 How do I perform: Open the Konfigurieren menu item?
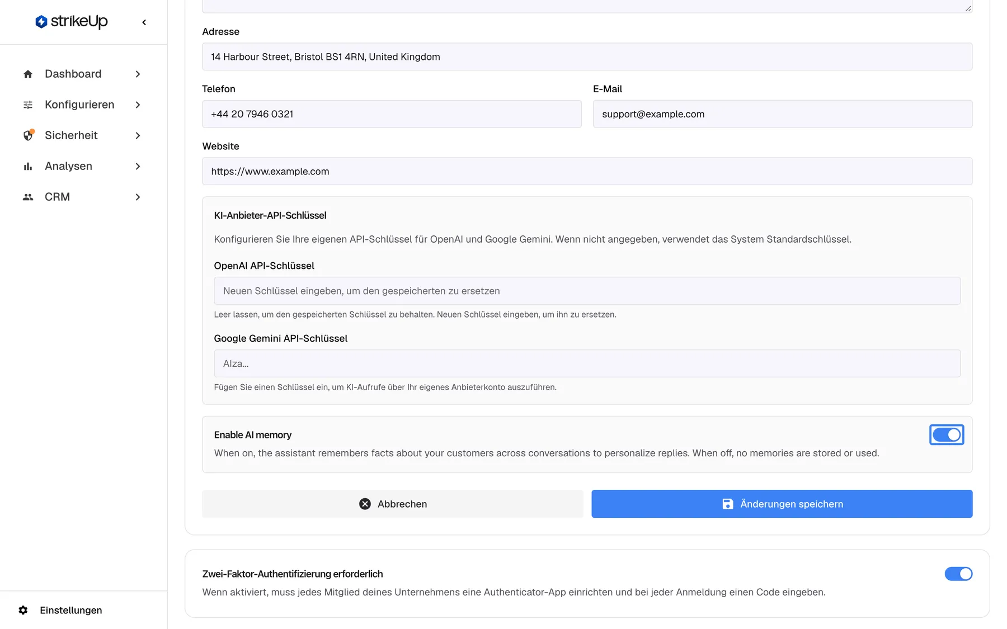(x=83, y=105)
